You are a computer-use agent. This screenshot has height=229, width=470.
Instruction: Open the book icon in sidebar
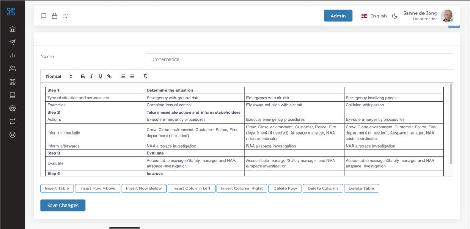click(13, 95)
